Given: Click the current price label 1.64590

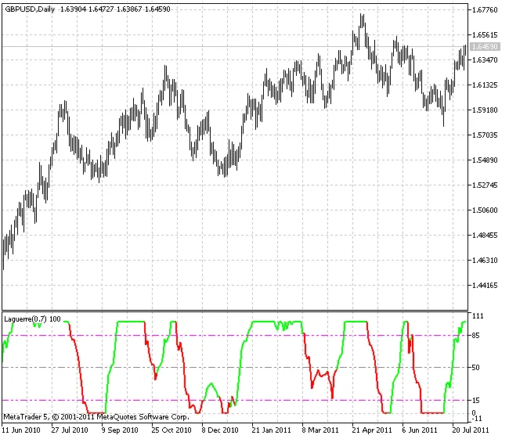Looking at the screenshot, I should (484, 47).
